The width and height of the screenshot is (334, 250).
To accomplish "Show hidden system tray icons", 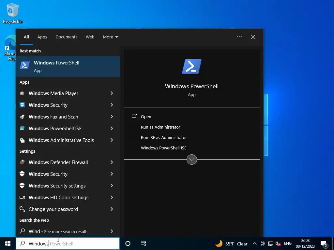I will coord(254,243).
